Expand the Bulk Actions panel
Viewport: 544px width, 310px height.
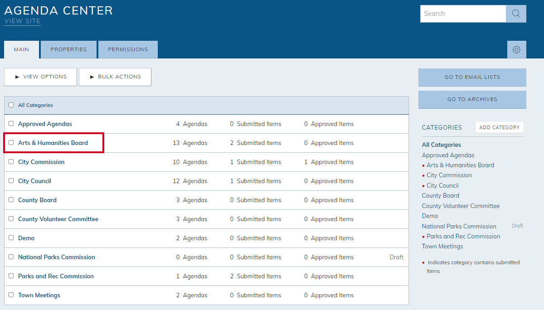(115, 77)
